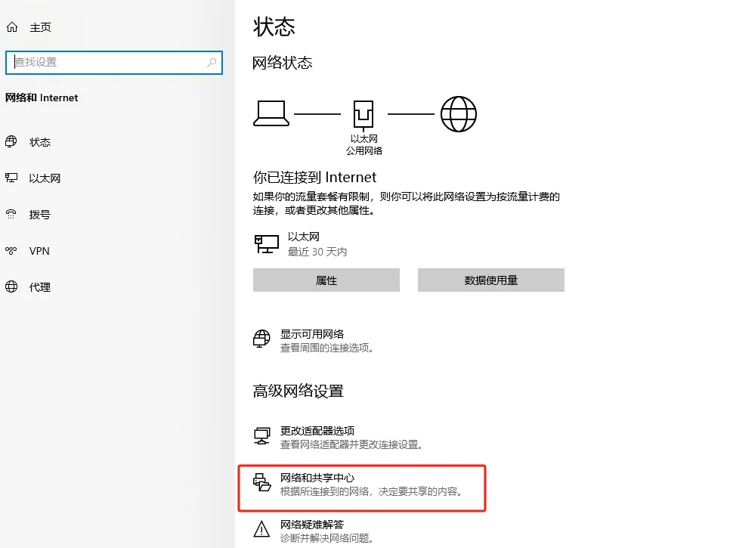The image size is (730, 548).
Task: Open the 网络疑难解答 link
Action: tap(312, 525)
